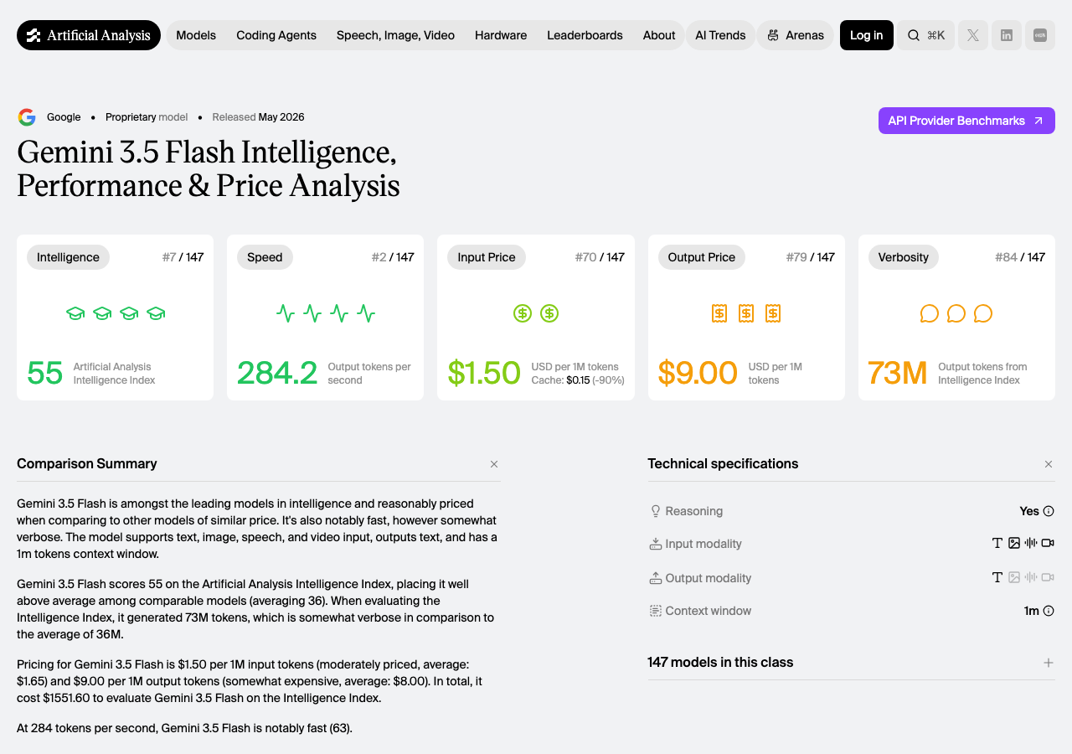Open the LinkedIn icon in header
Image resolution: width=1072 pixels, height=754 pixels.
pyautogui.click(x=1007, y=35)
